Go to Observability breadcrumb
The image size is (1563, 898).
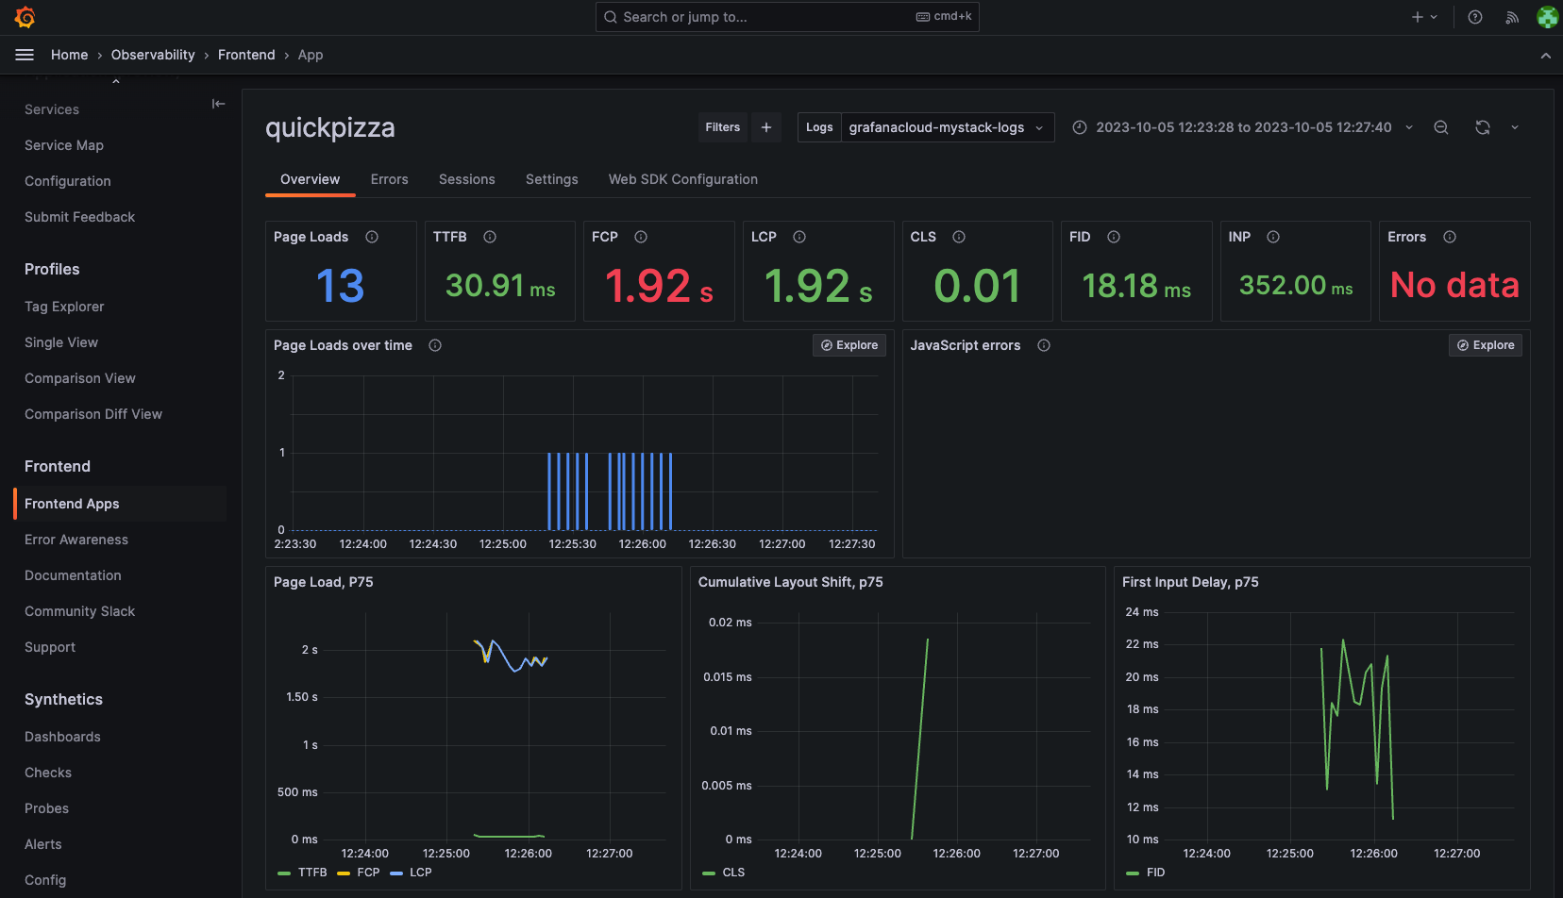[x=153, y=55]
